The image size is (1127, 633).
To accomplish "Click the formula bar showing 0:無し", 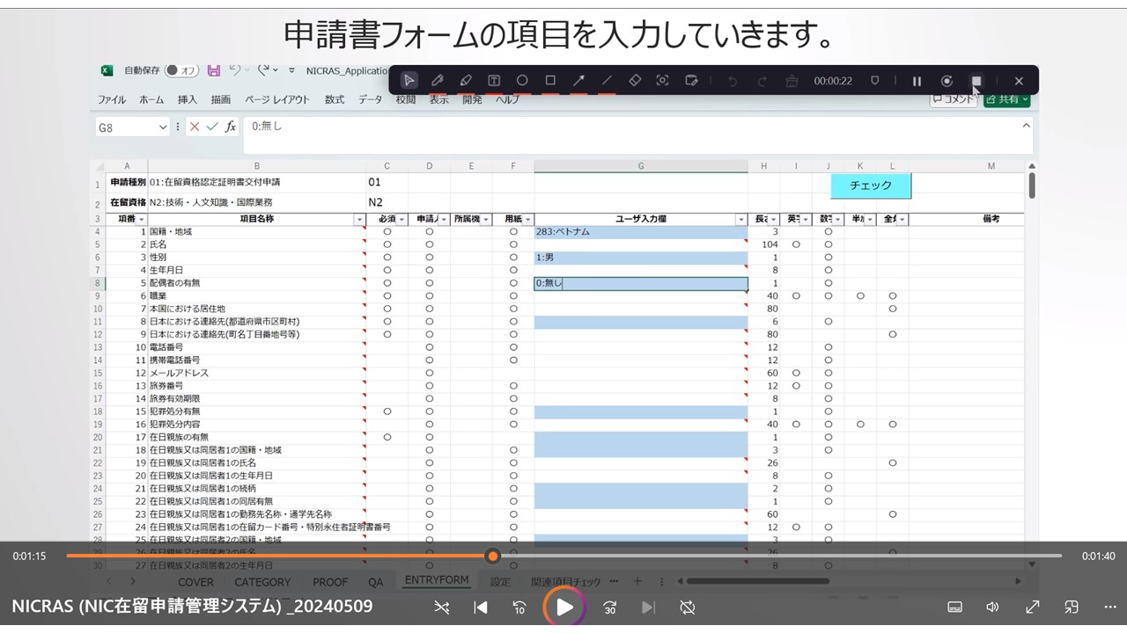I will coord(616,127).
